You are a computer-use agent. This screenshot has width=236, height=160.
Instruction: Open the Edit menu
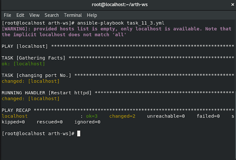click(20, 15)
